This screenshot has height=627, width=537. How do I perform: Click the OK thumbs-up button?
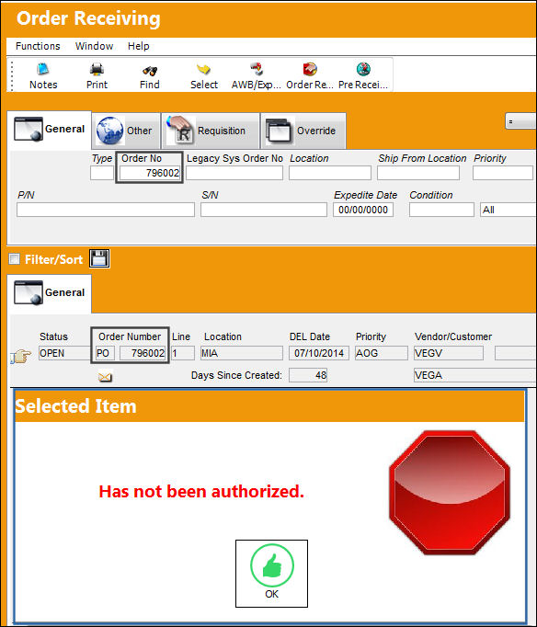point(271,574)
